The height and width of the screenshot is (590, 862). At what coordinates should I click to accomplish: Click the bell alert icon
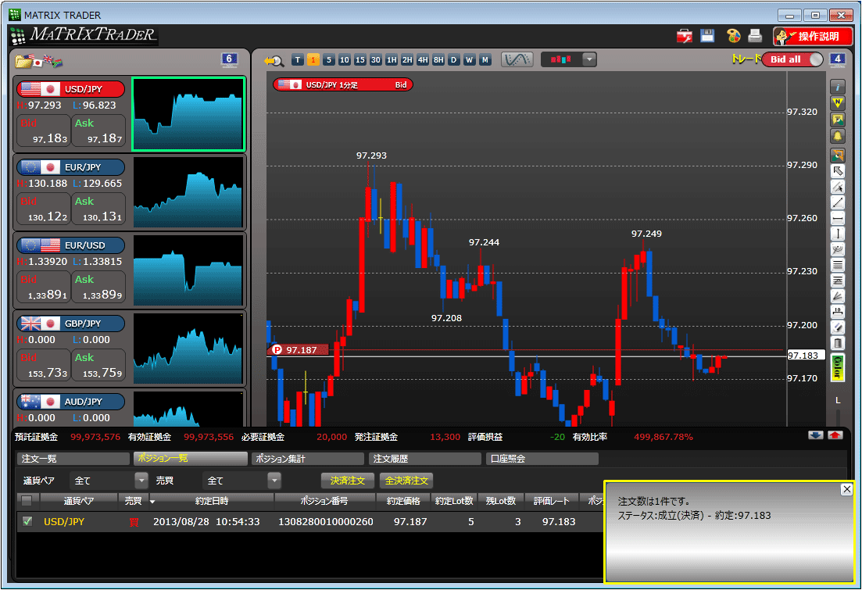837,137
